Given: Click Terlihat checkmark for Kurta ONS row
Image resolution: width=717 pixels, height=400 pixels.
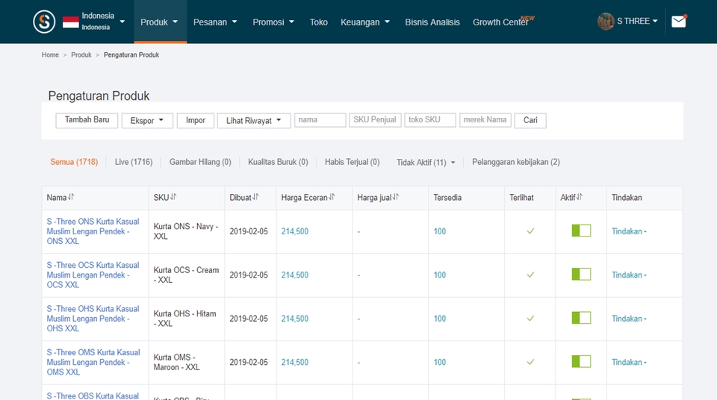Looking at the screenshot, I should pos(530,231).
